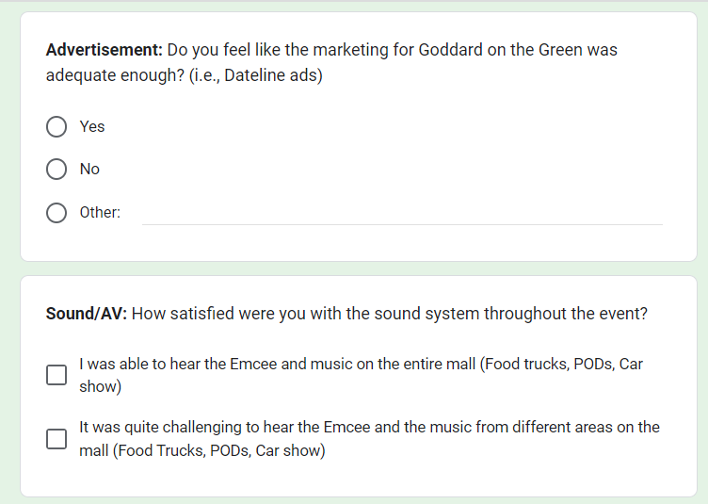Choose the Other radio option circle

tap(56, 213)
